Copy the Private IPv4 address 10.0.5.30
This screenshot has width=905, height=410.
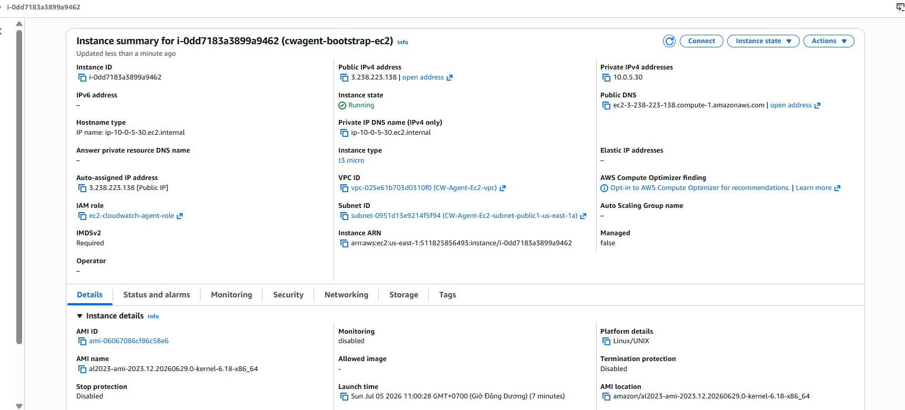606,77
